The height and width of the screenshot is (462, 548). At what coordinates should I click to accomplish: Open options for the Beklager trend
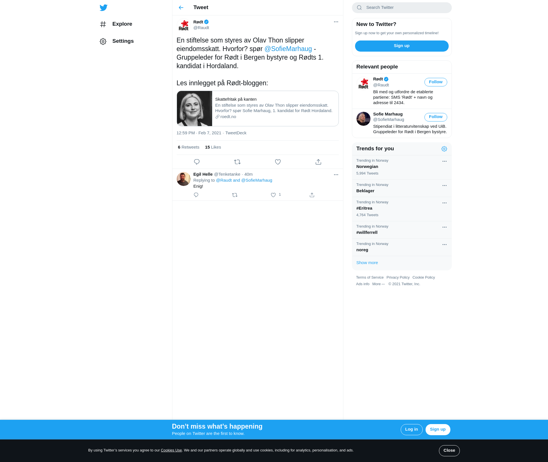coord(444,186)
